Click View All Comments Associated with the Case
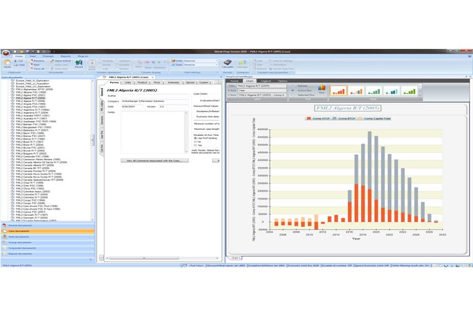This screenshot has width=473, height=319. pyautogui.click(x=154, y=161)
